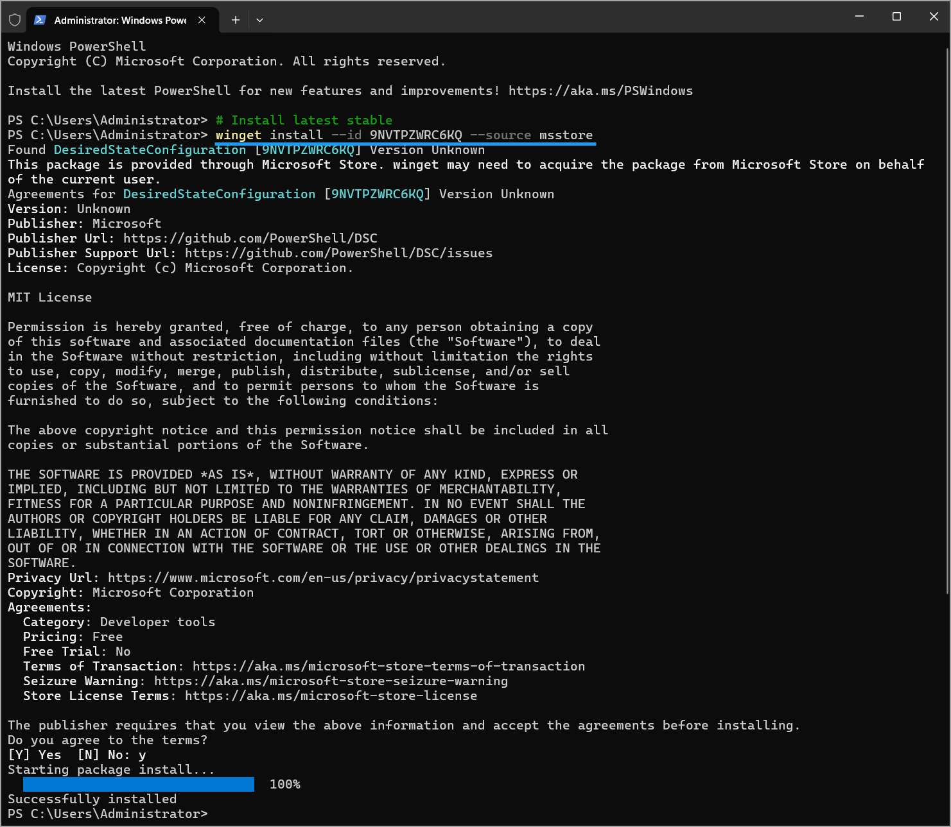Click the '100%' progress value
The height and width of the screenshot is (827, 951).
click(284, 784)
